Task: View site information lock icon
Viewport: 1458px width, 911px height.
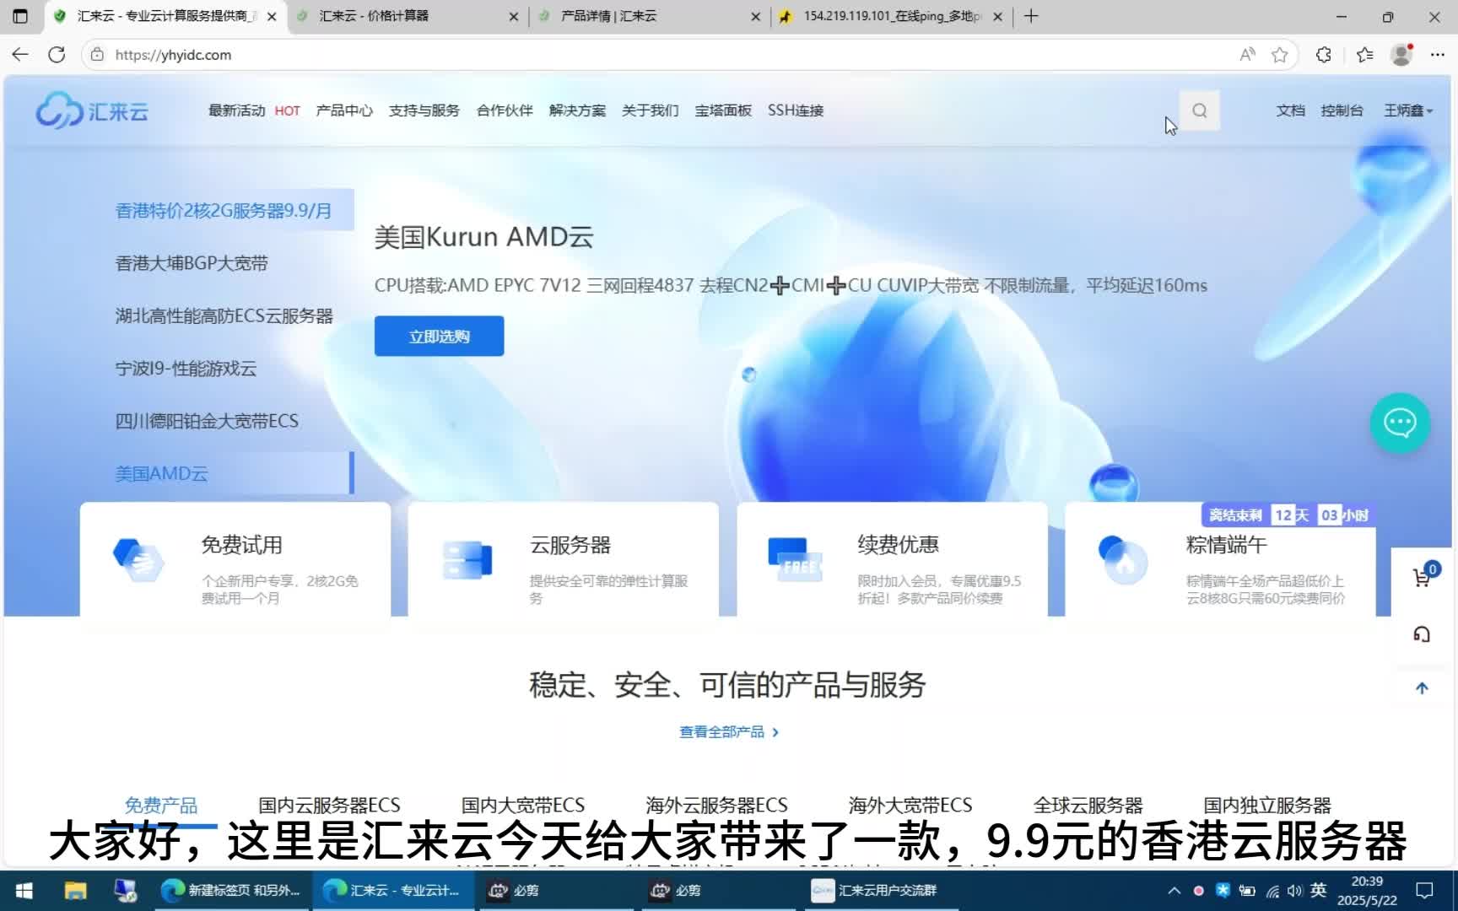Action: point(98,55)
